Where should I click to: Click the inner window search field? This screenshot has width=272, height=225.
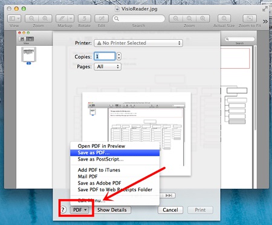tap(239, 39)
